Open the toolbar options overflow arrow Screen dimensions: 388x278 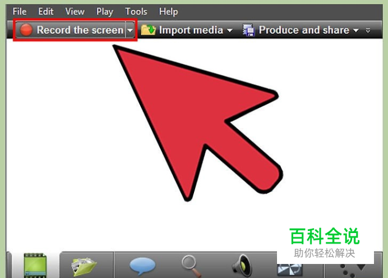pyautogui.click(x=368, y=30)
